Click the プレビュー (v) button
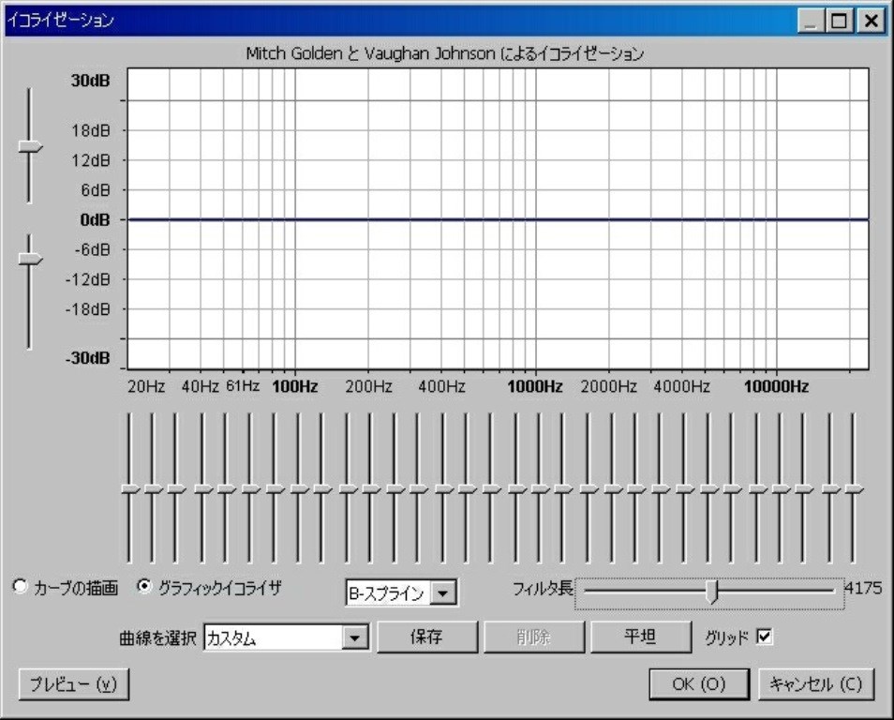This screenshot has height=720, width=894. coord(73,684)
